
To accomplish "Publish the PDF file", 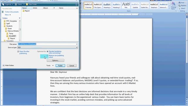I will 60,66.
